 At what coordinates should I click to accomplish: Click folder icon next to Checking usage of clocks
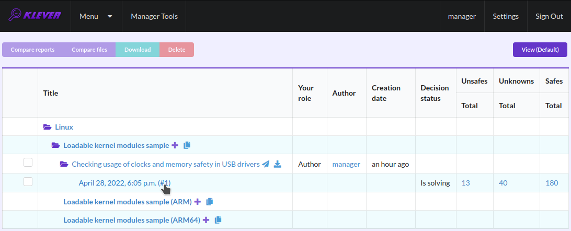64,164
